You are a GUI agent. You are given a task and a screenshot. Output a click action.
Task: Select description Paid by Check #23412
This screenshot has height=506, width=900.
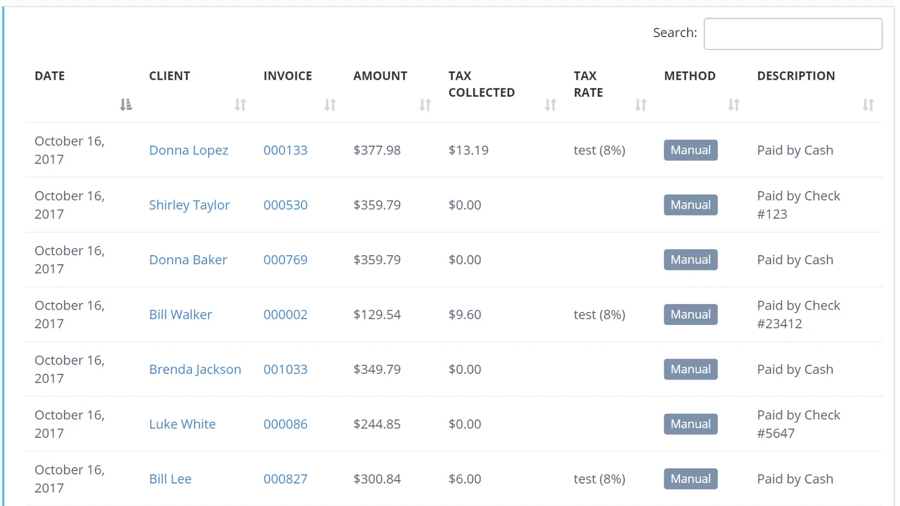[x=799, y=314]
